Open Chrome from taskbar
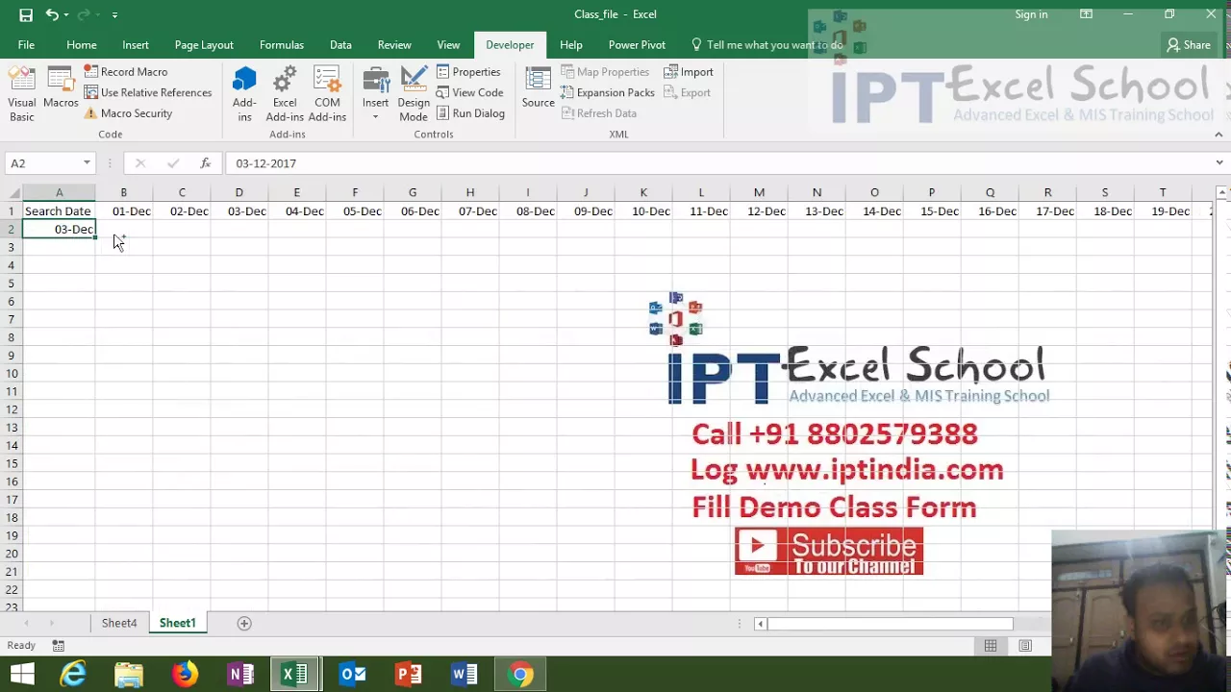Screen dimensions: 1231x692 point(519,675)
